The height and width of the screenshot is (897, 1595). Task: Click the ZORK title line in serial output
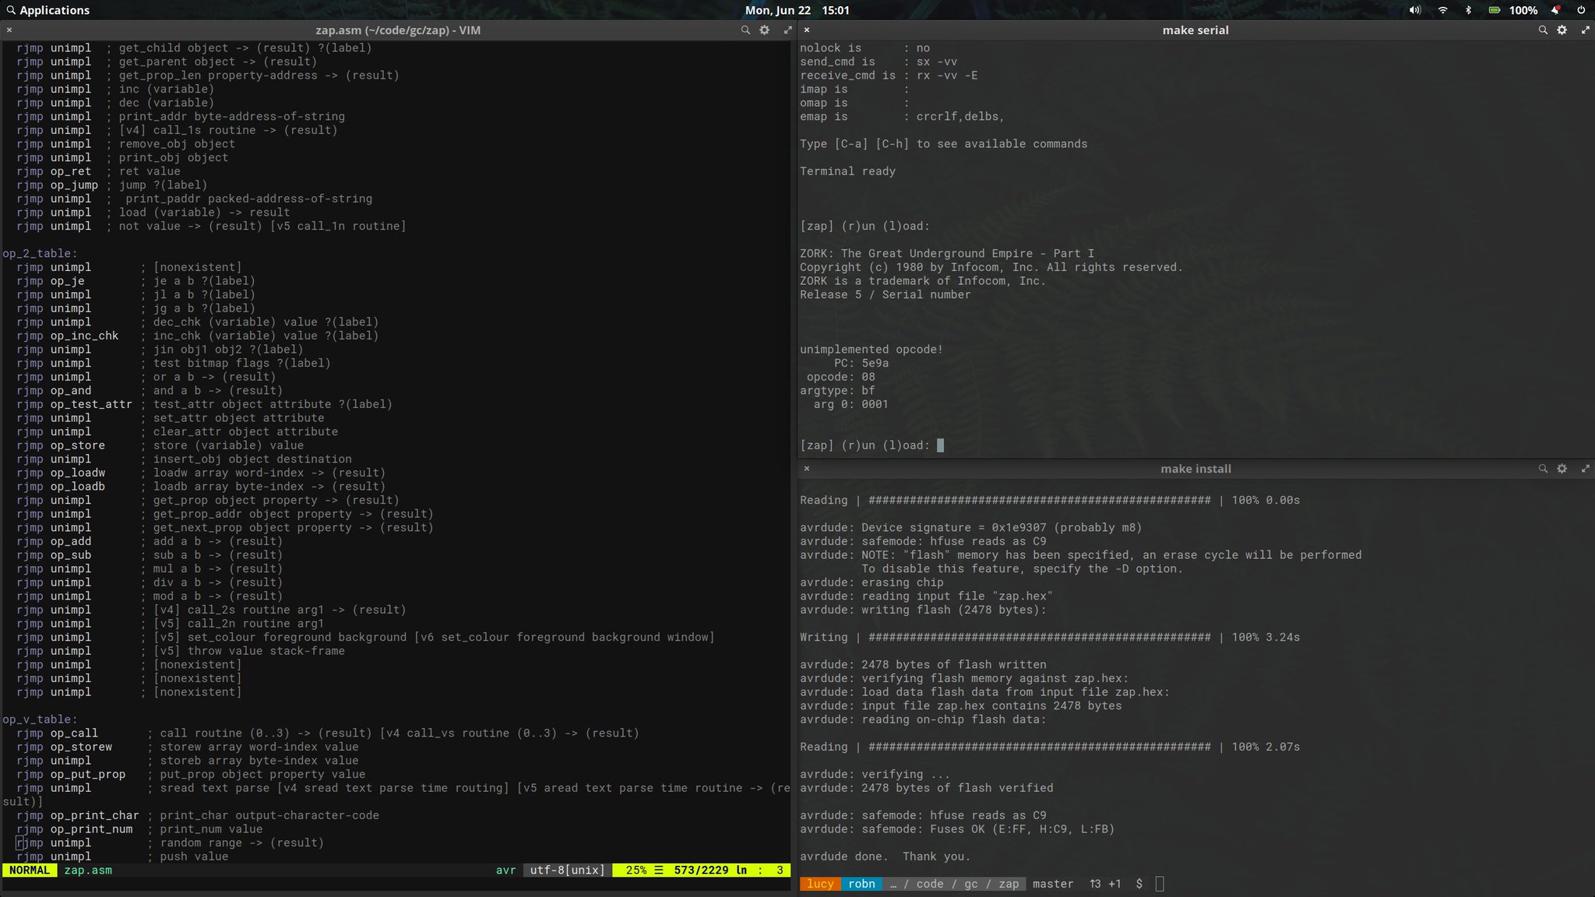point(947,254)
